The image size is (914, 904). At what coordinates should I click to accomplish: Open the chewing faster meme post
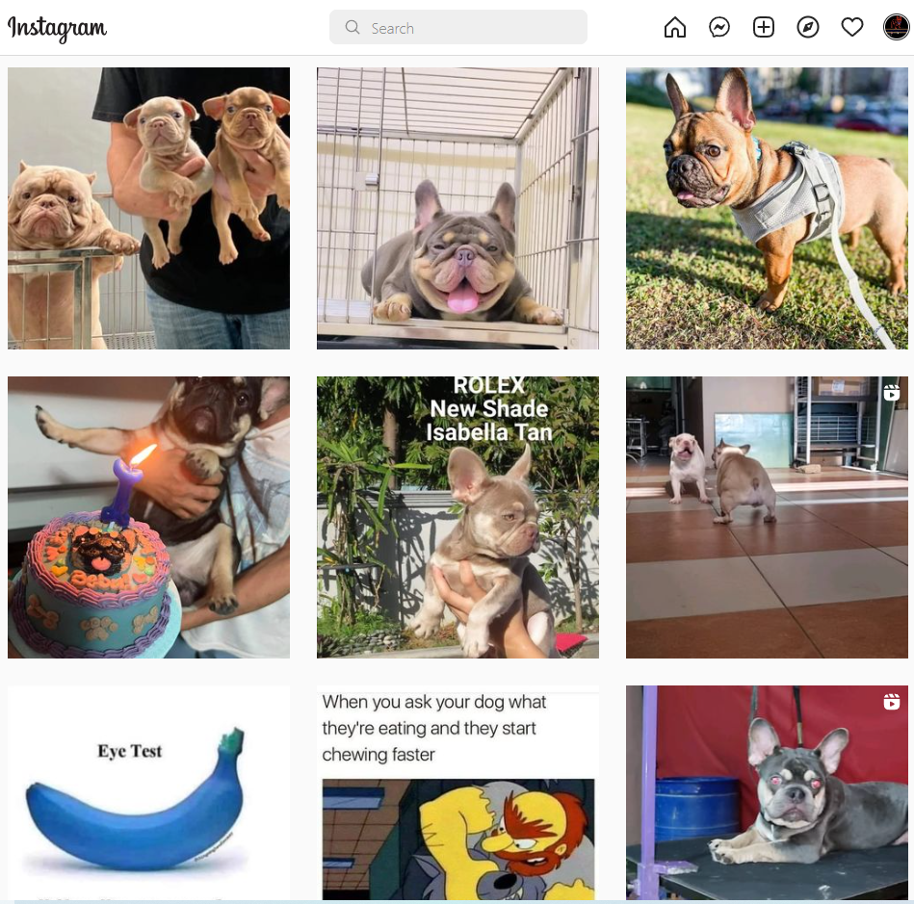pos(457,792)
